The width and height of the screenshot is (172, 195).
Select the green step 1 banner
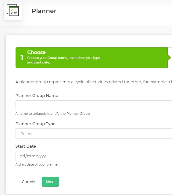[x=92, y=58]
